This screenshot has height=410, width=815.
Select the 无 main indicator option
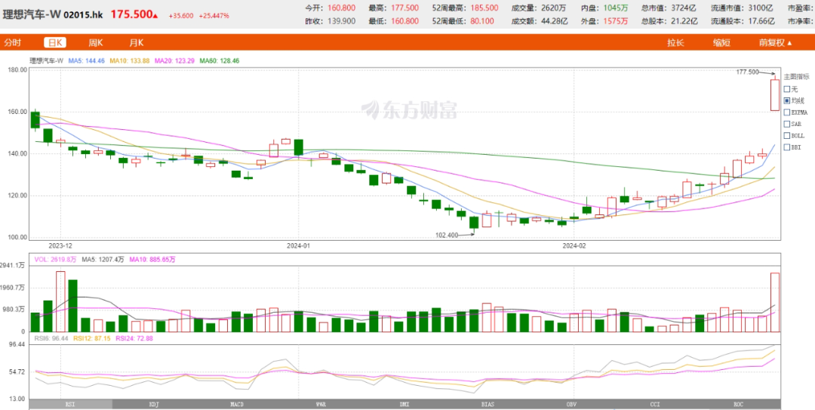pyautogui.click(x=787, y=88)
